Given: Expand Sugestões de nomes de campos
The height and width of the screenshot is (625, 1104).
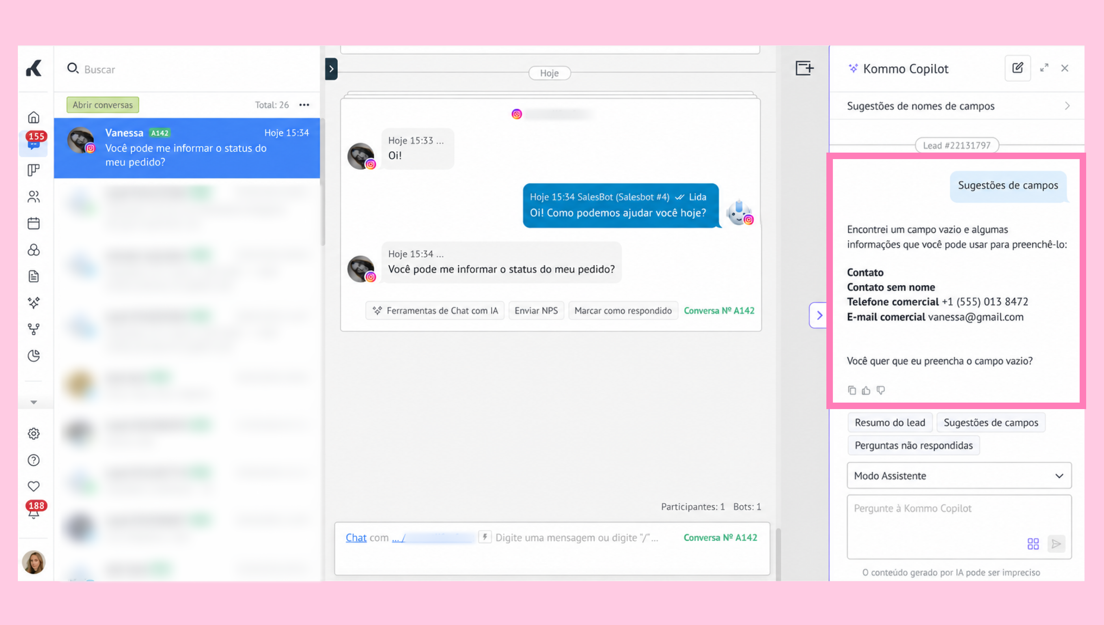Looking at the screenshot, I should pos(957,106).
